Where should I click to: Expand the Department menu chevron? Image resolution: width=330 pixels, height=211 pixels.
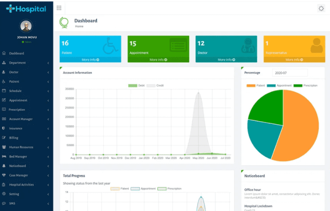tap(48, 63)
